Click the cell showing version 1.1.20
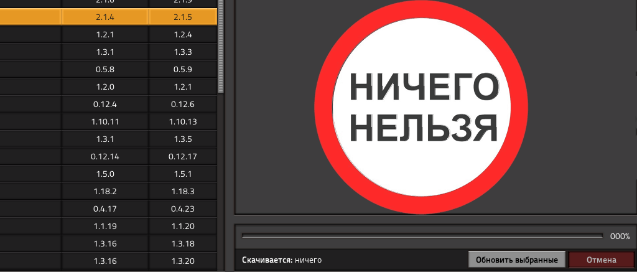Image resolution: width=637 pixels, height=272 pixels. tap(182, 226)
